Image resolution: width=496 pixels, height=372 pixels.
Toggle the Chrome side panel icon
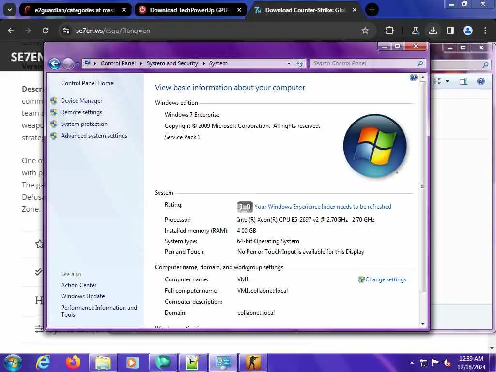450,31
